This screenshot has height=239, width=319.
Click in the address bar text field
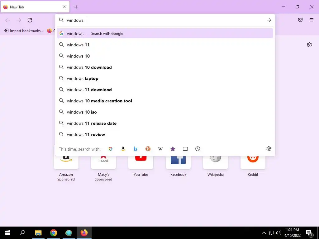click(165, 20)
